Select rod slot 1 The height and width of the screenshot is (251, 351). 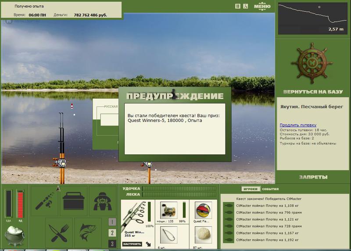point(112,222)
